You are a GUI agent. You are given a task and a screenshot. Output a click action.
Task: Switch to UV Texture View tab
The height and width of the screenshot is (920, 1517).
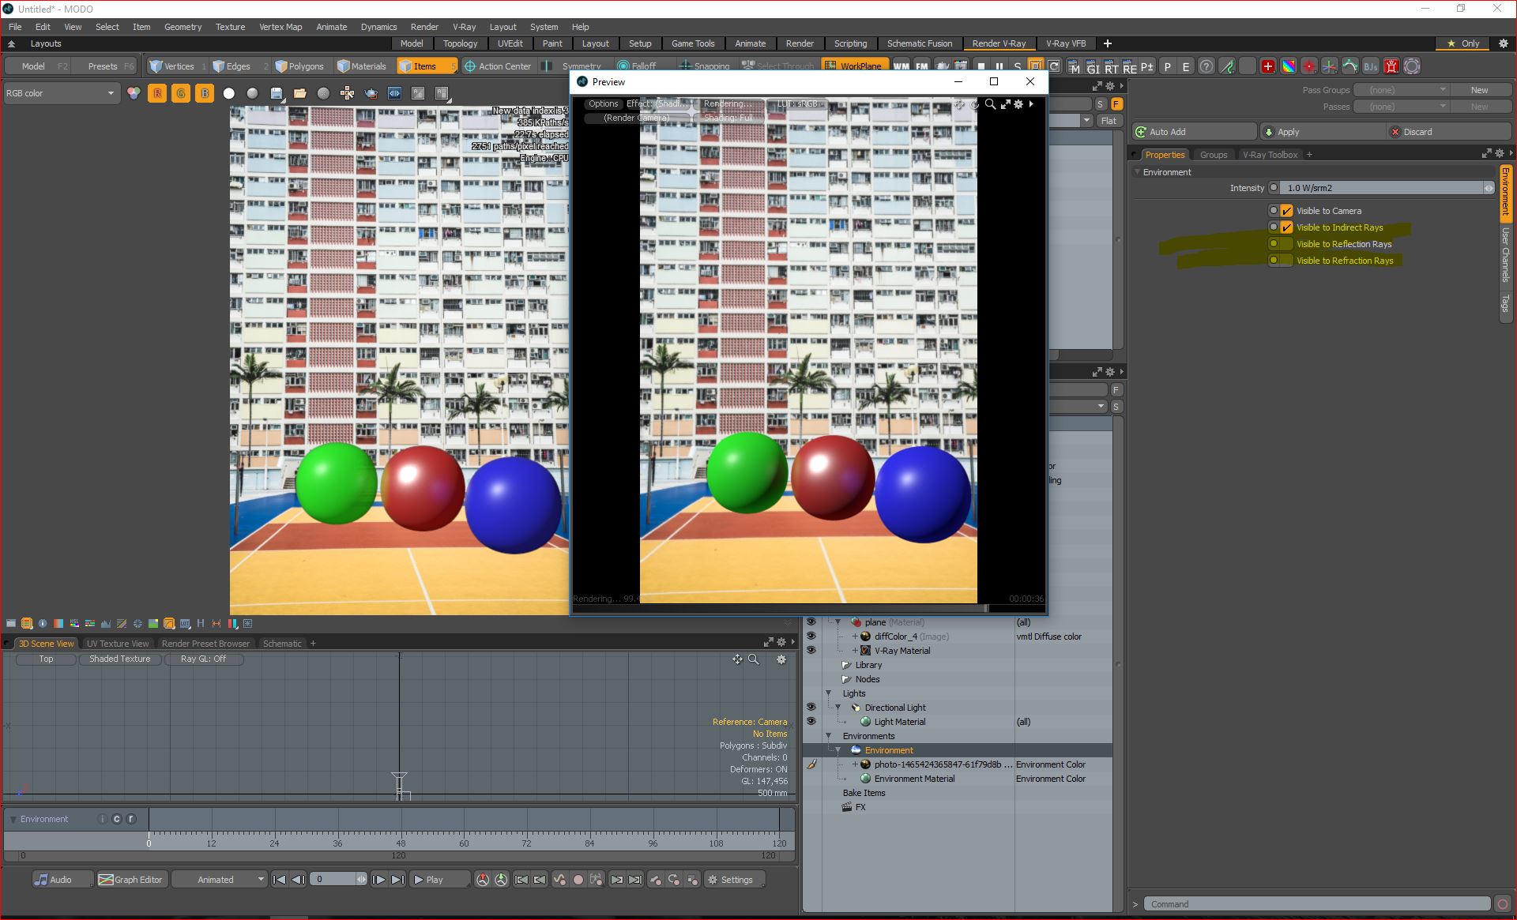[118, 644]
